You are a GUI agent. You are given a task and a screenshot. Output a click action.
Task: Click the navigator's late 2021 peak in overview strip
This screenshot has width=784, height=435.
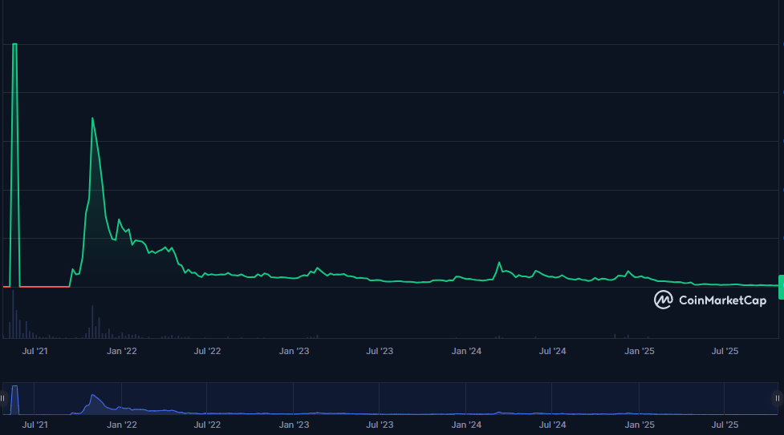pos(93,396)
